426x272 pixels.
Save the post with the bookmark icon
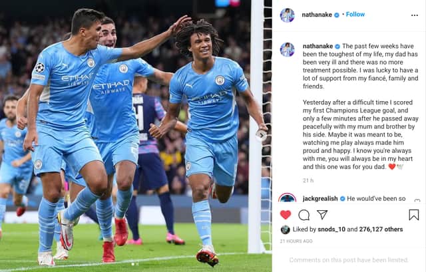[414, 215]
